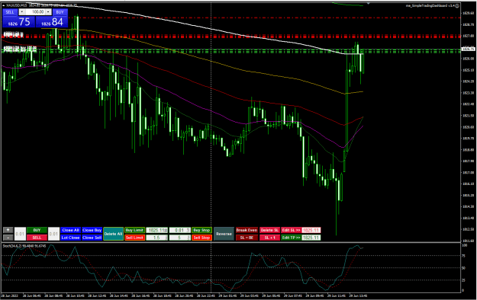Click the XAUUSD,M15 chart title text

point(17,5)
